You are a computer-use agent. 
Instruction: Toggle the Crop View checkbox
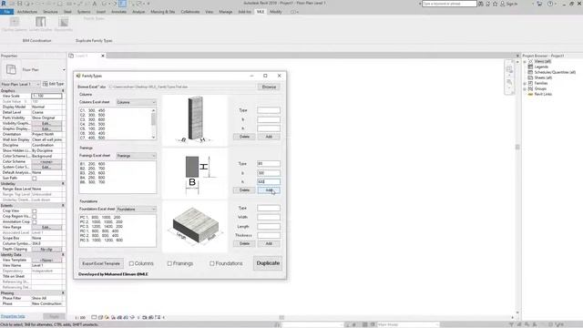[35, 210]
